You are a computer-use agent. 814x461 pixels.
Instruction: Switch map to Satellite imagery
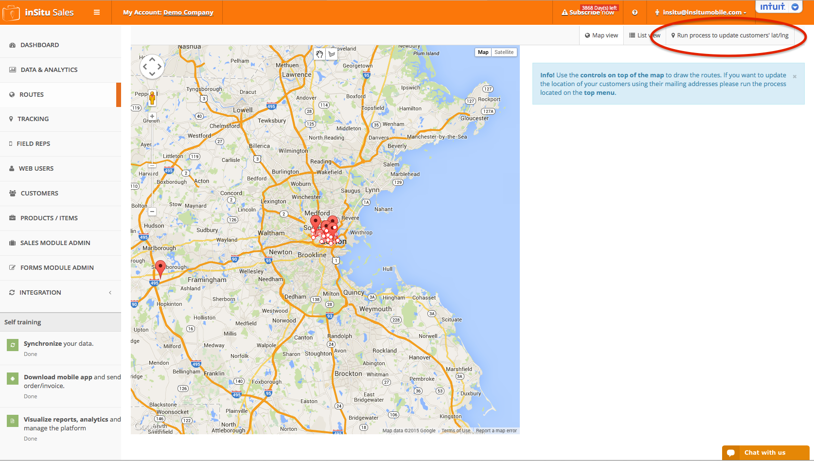[x=504, y=53]
